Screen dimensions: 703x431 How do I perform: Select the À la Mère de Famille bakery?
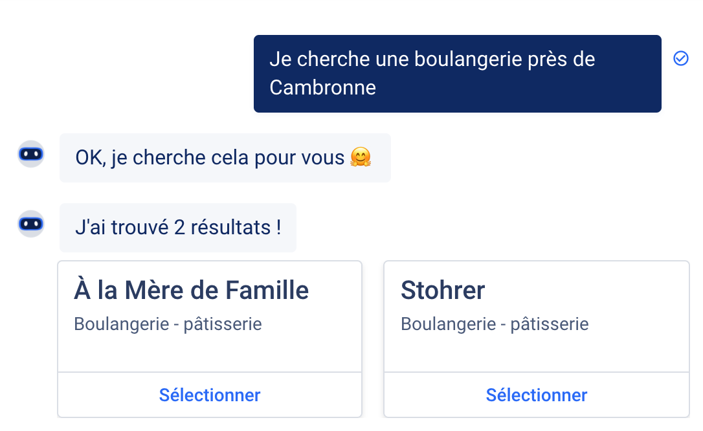click(x=210, y=395)
